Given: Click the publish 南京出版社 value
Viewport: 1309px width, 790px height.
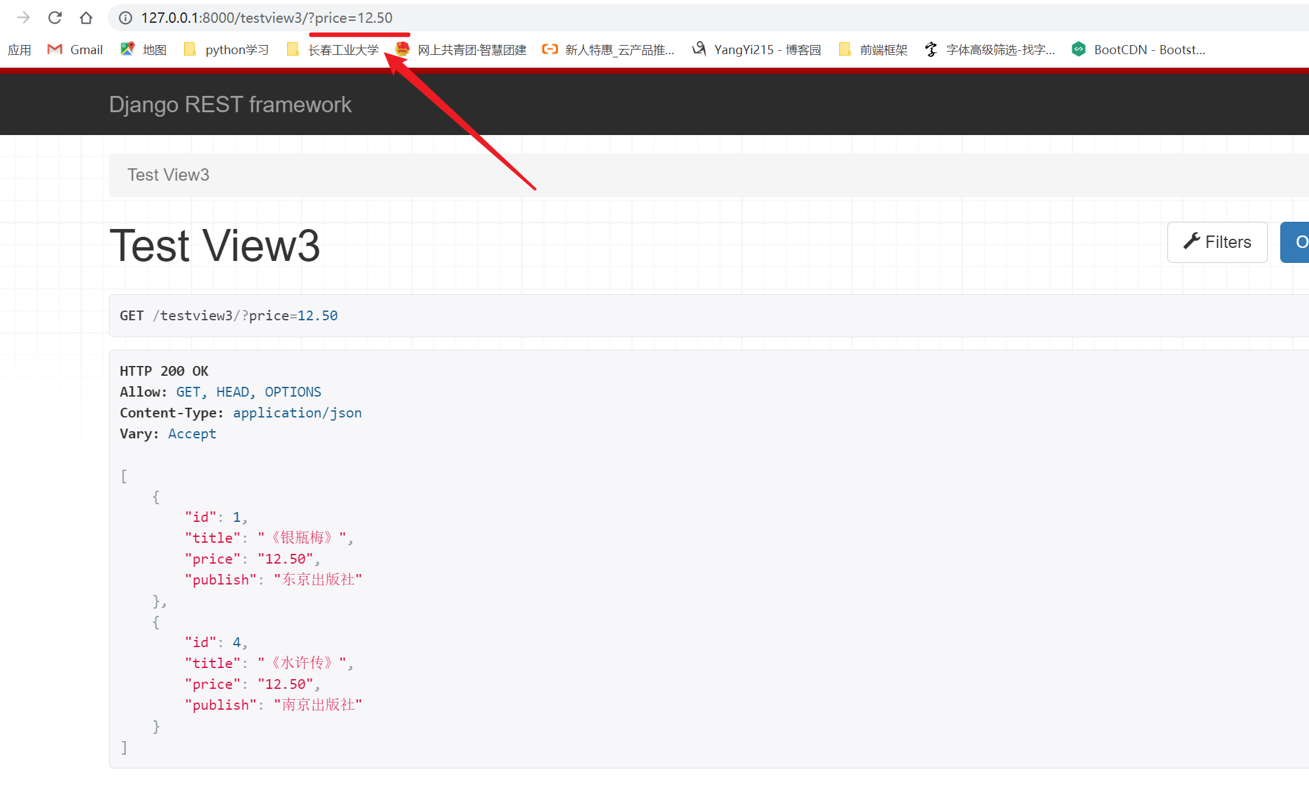Looking at the screenshot, I should click(318, 705).
